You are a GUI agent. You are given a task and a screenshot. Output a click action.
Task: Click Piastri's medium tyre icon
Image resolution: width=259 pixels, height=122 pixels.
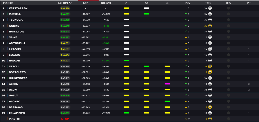coord(210,119)
